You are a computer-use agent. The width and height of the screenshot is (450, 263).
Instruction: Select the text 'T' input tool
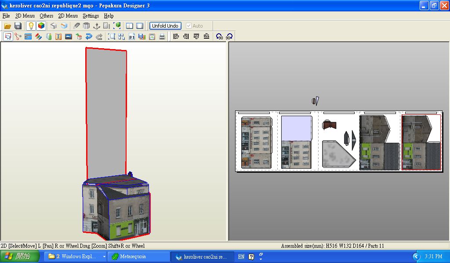pyautogui.click(x=58, y=37)
